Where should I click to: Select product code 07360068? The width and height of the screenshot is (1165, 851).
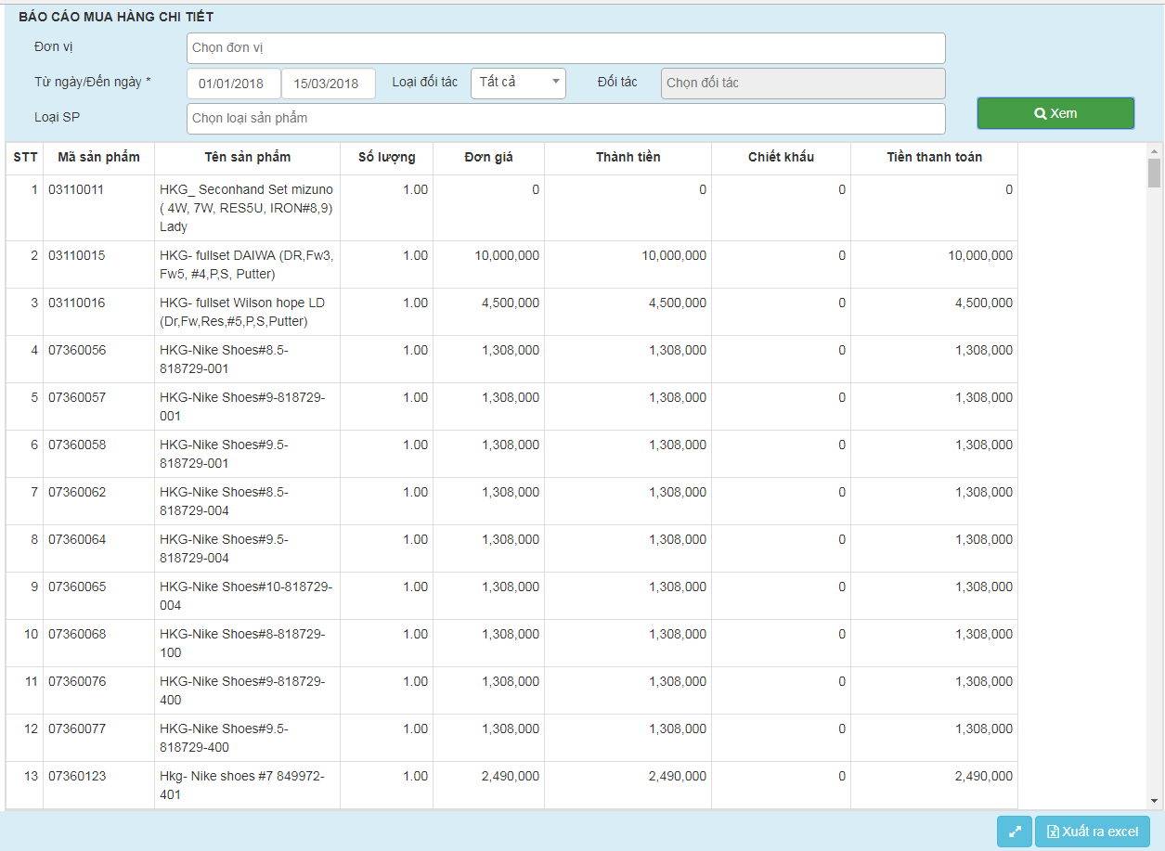[77, 634]
